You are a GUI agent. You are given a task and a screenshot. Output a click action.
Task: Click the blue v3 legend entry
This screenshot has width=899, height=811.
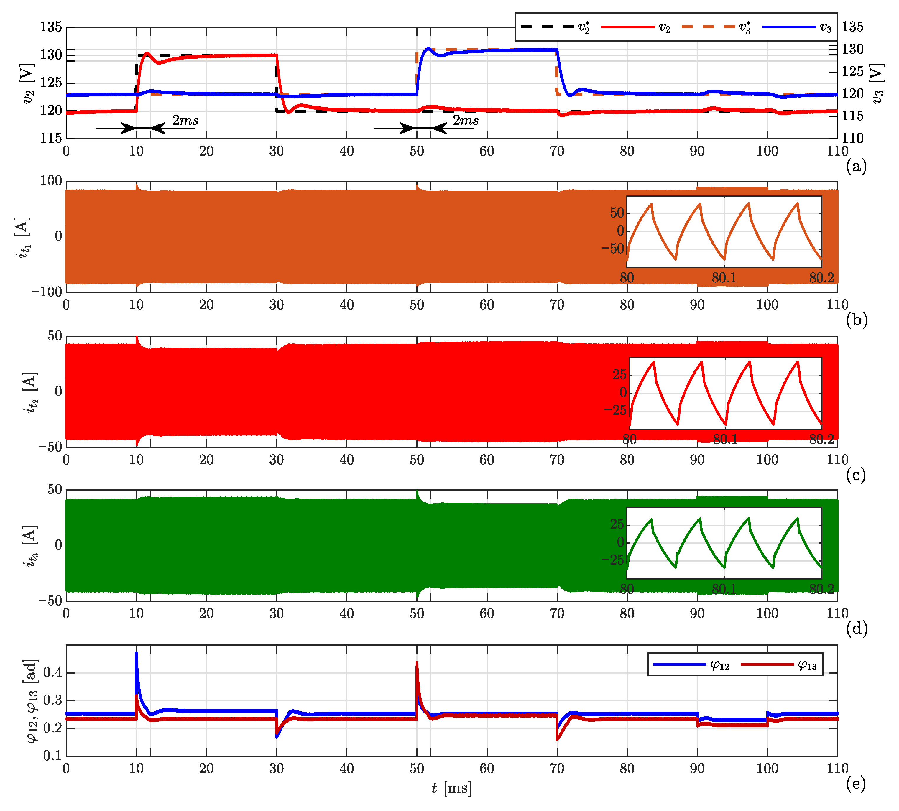[x=797, y=27]
